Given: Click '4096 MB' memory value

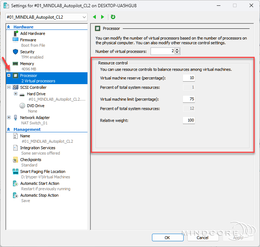Looking at the screenshot, I should pyautogui.click(x=29, y=69).
